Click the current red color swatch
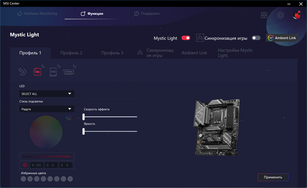 click(25, 165)
